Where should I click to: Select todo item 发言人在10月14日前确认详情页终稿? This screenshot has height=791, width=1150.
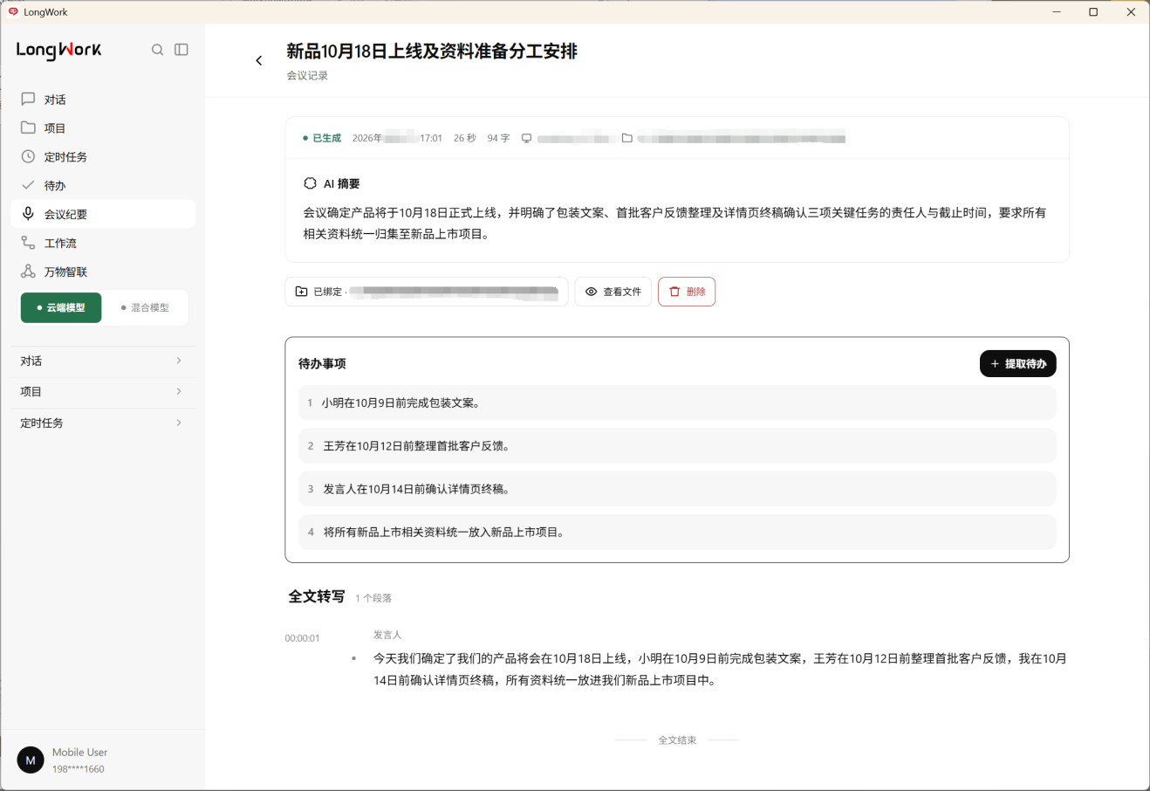[x=677, y=489]
